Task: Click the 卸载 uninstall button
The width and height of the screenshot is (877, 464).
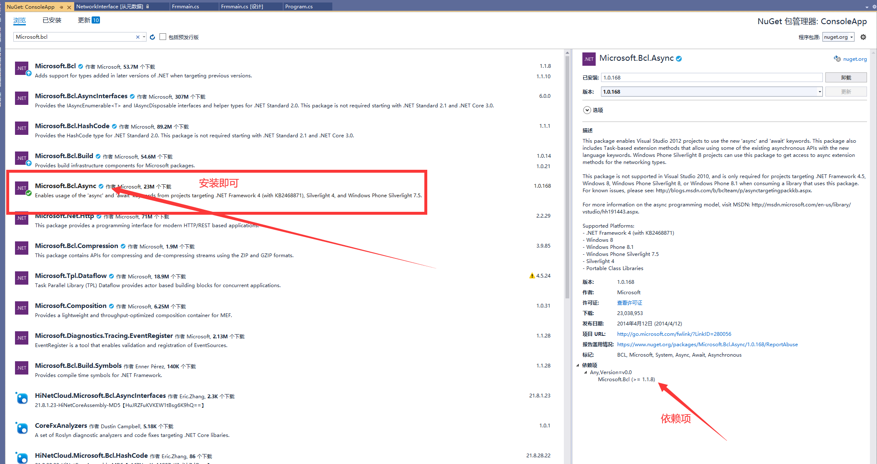Action: pos(846,77)
